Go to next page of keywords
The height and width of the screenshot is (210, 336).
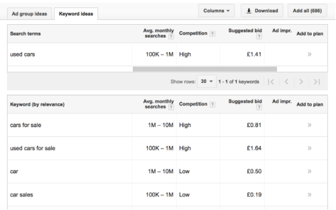pyautogui.click(x=301, y=82)
